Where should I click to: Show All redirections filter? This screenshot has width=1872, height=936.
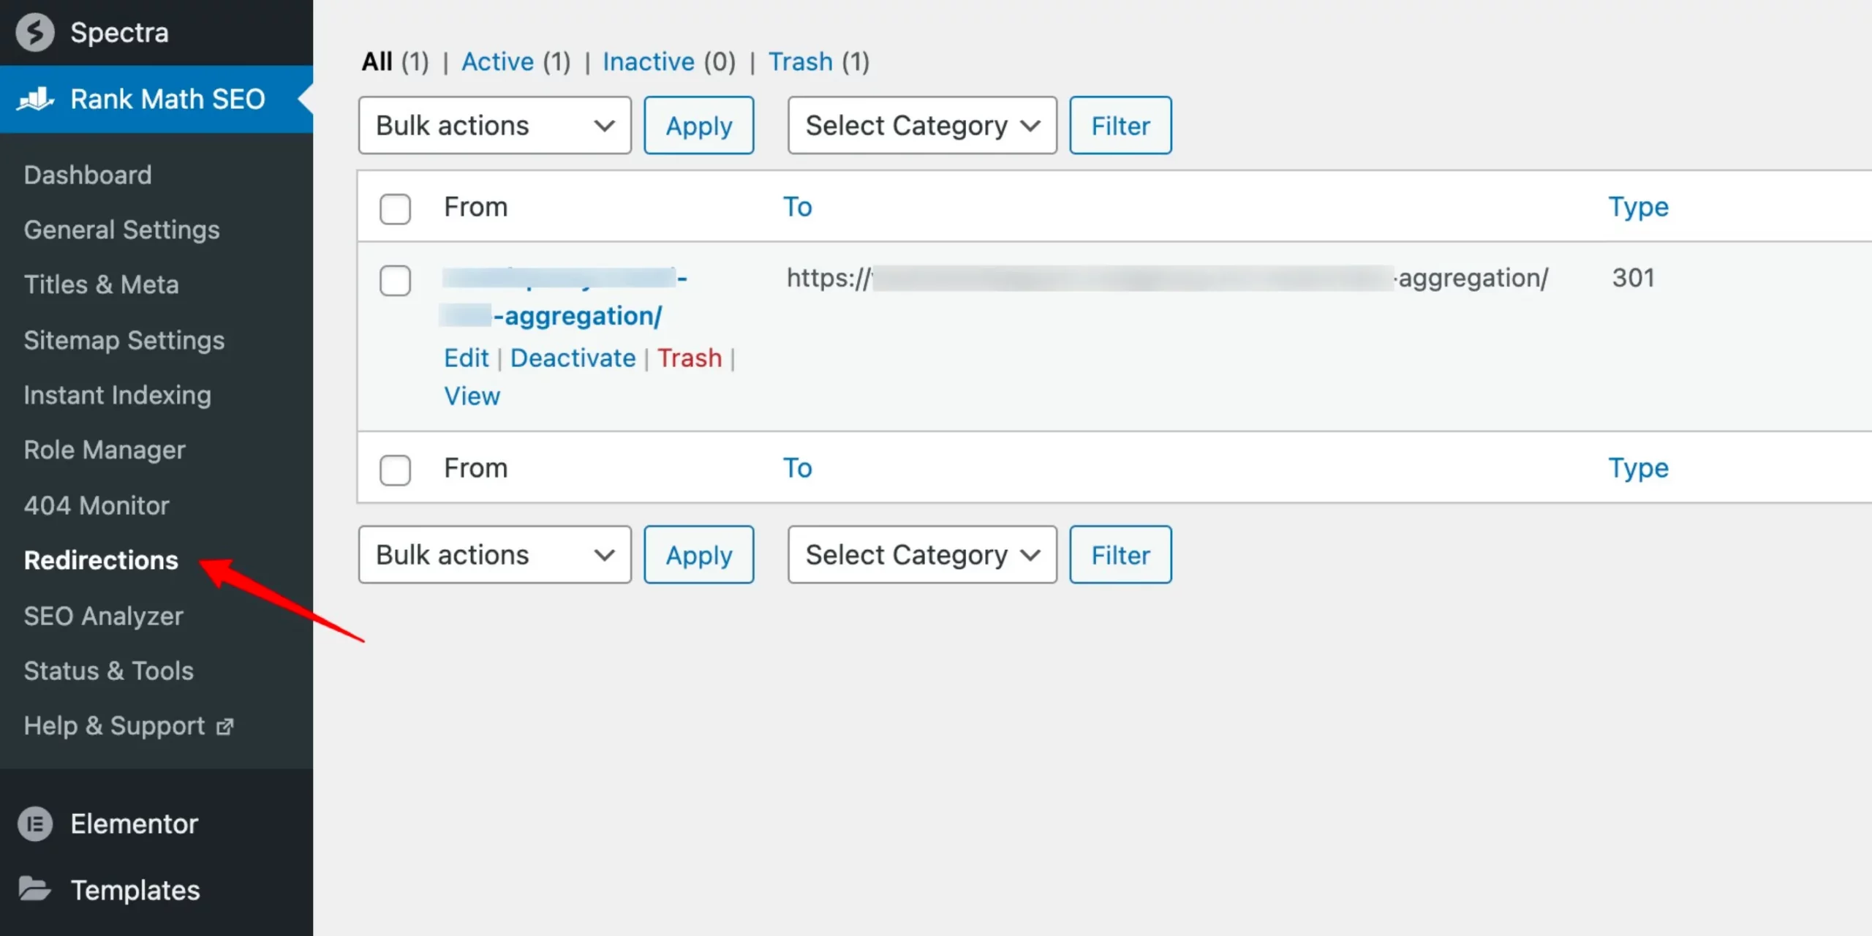pyautogui.click(x=377, y=61)
